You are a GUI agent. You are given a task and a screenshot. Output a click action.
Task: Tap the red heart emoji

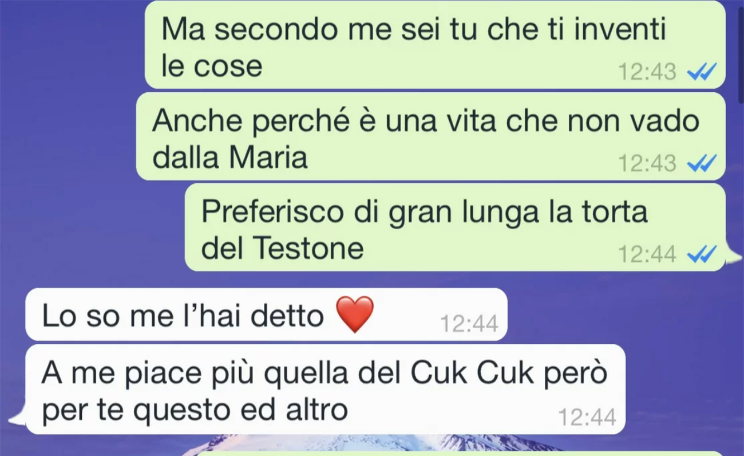[x=355, y=315]
